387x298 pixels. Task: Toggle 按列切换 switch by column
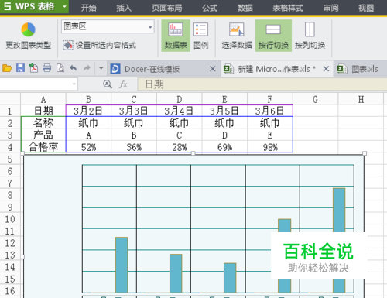(x=310, y=36)
